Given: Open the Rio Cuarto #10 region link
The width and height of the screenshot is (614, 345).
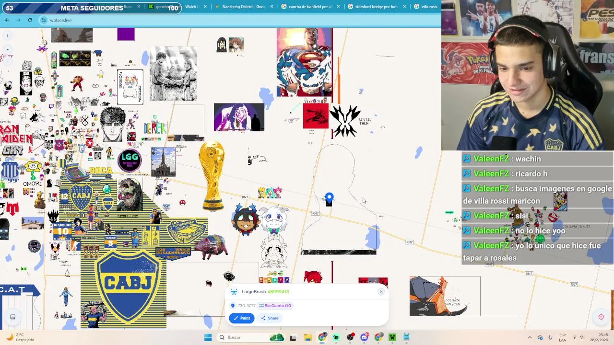Looking at the screenshot, I should [x=275, y=306].
